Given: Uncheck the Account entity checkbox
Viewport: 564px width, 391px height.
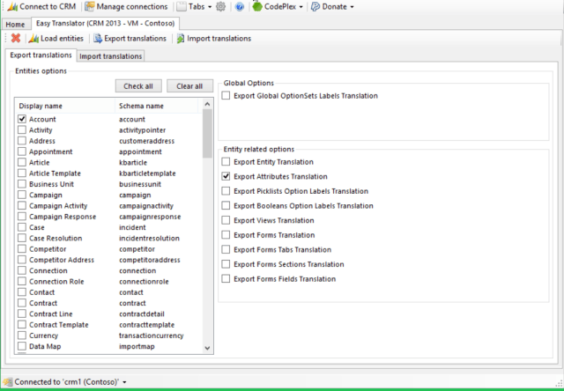Looking at the screenshot, I should pos(22,119).
